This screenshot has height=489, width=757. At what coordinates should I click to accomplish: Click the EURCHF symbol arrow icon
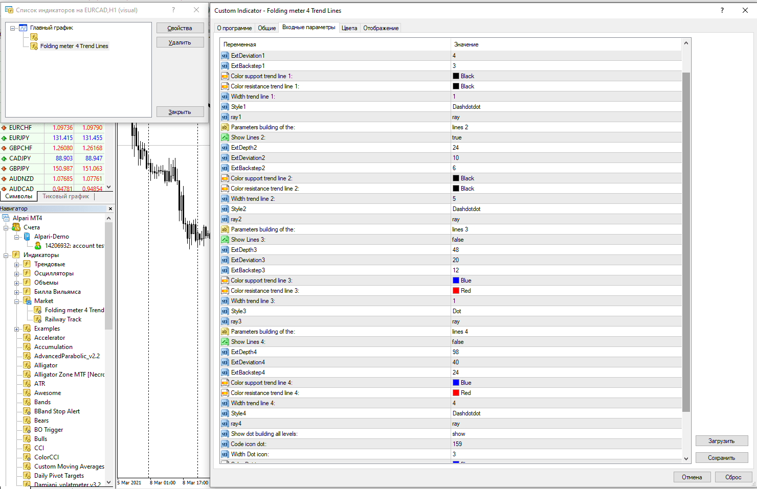click(4, 128)
